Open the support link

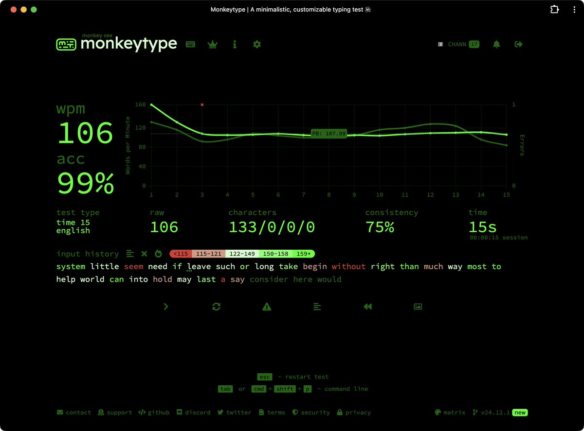point(115,413)
